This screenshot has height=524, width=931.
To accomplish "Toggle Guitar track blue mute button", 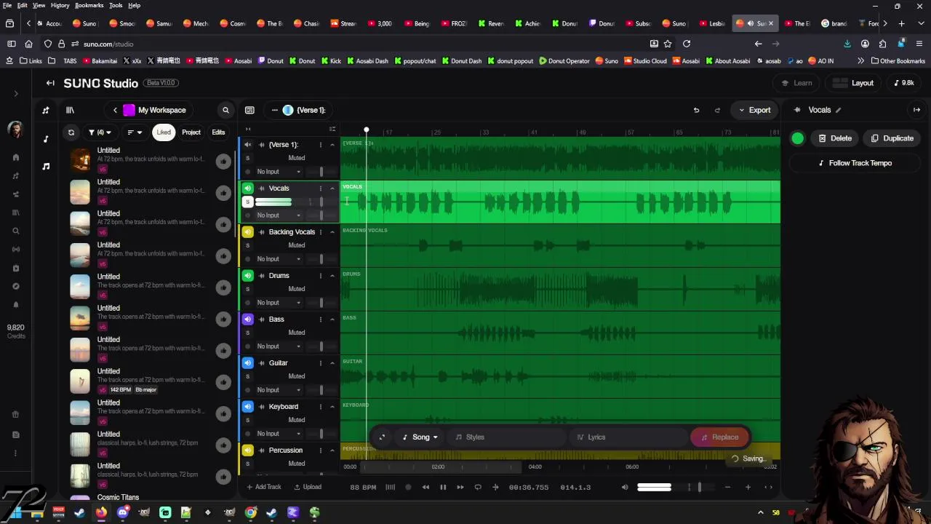I will point(247,363).
